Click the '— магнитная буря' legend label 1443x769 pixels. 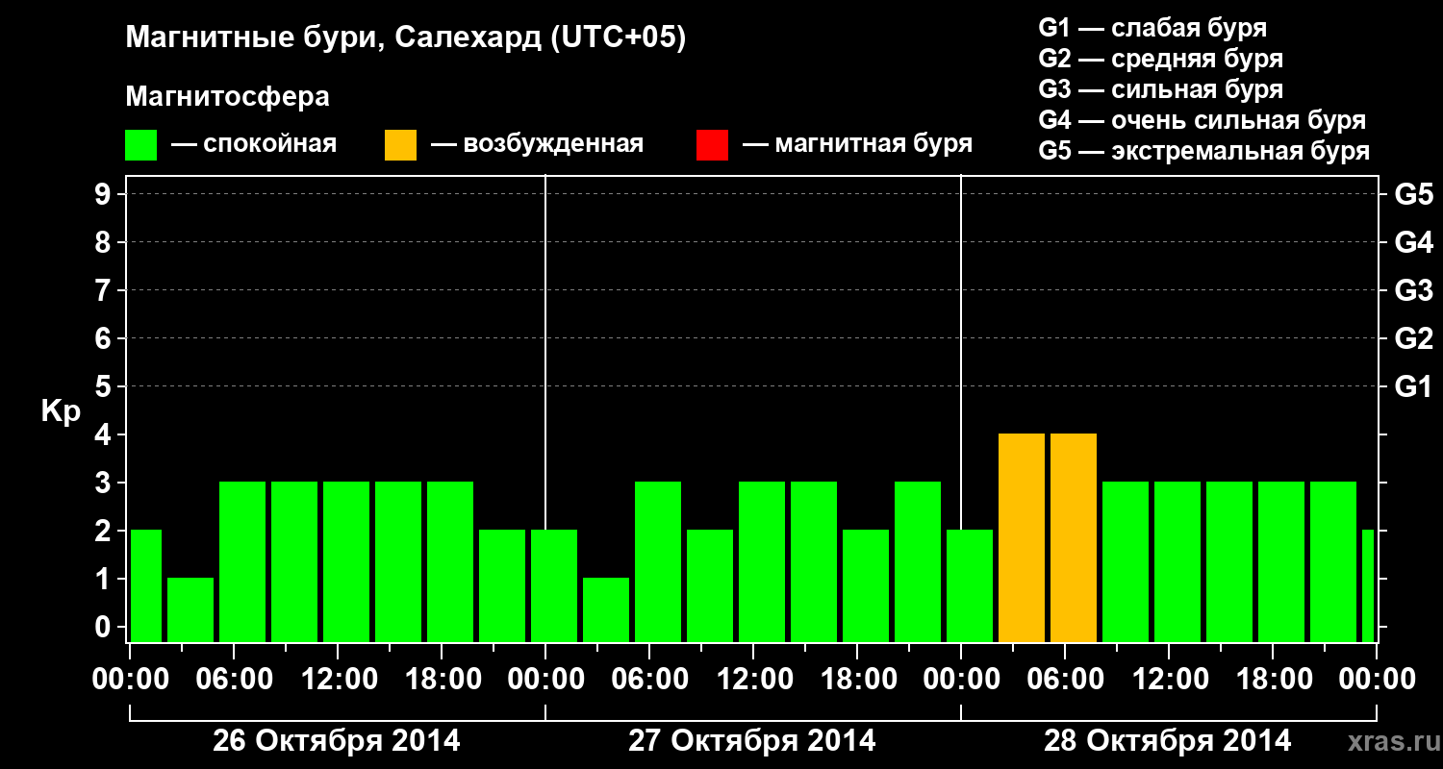pyautogui.click(x=857, y=145)
